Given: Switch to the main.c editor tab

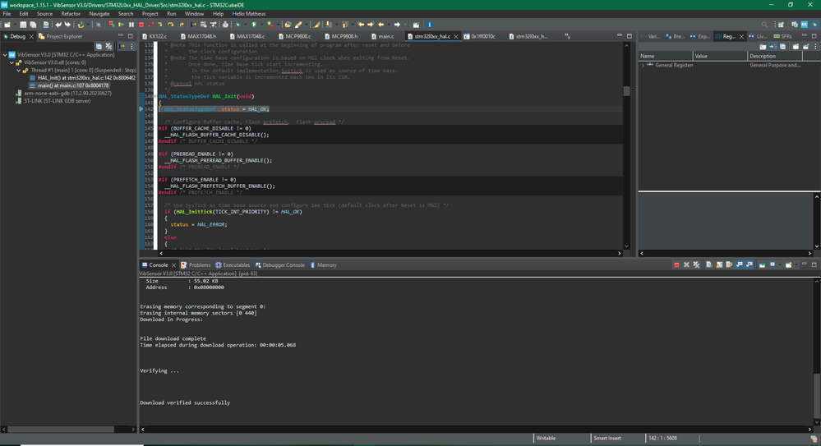Looking at the screenshot, I should pyautogui.click(x=382, y=36).
